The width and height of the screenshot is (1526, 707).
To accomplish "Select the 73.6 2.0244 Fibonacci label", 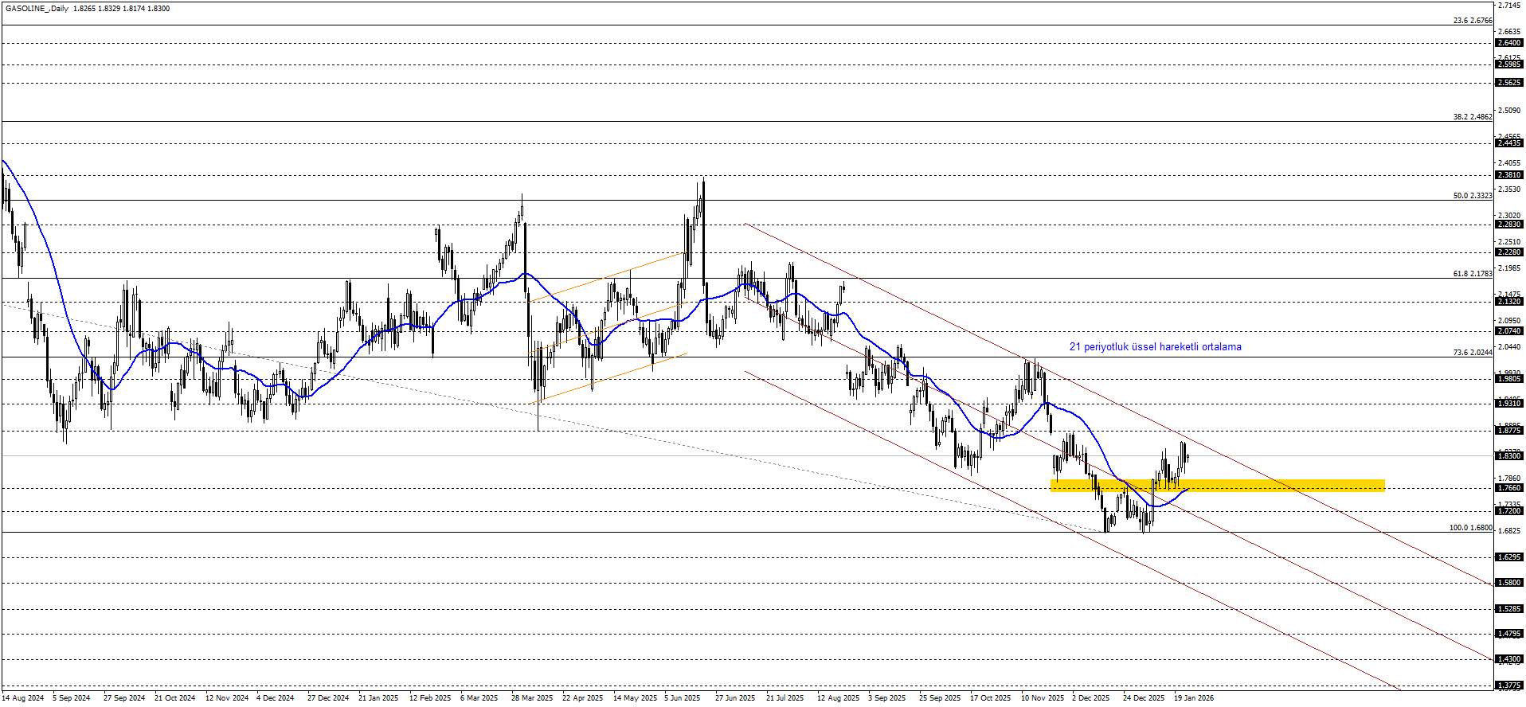I will (x=1472, y=353).
